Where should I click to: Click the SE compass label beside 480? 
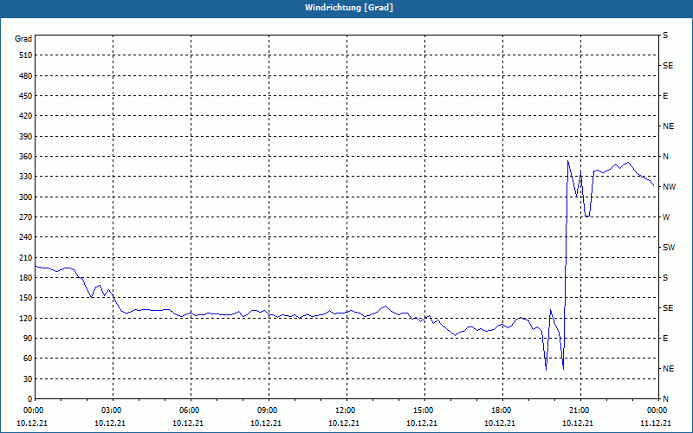tap(668, 66)
